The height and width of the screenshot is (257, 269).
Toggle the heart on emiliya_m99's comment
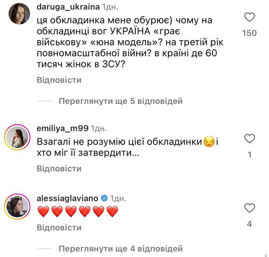(250, 138)
